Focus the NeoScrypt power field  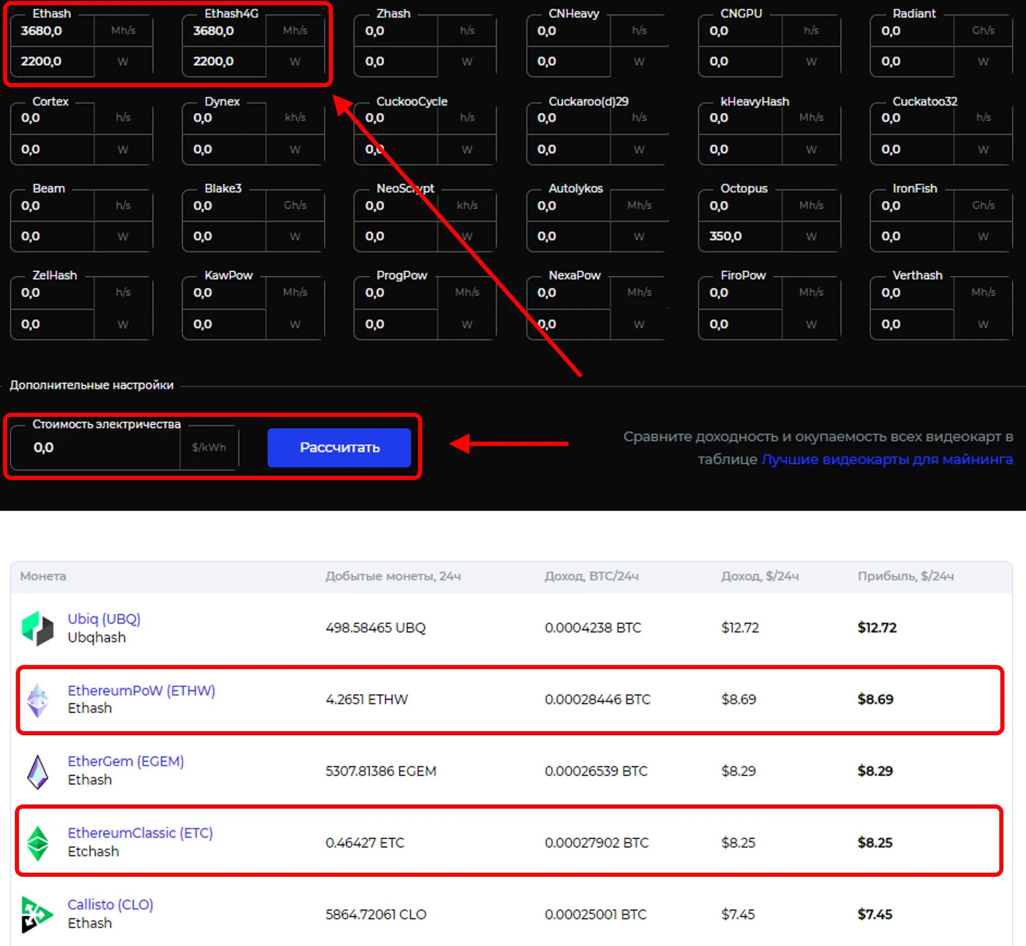point(396,236)
